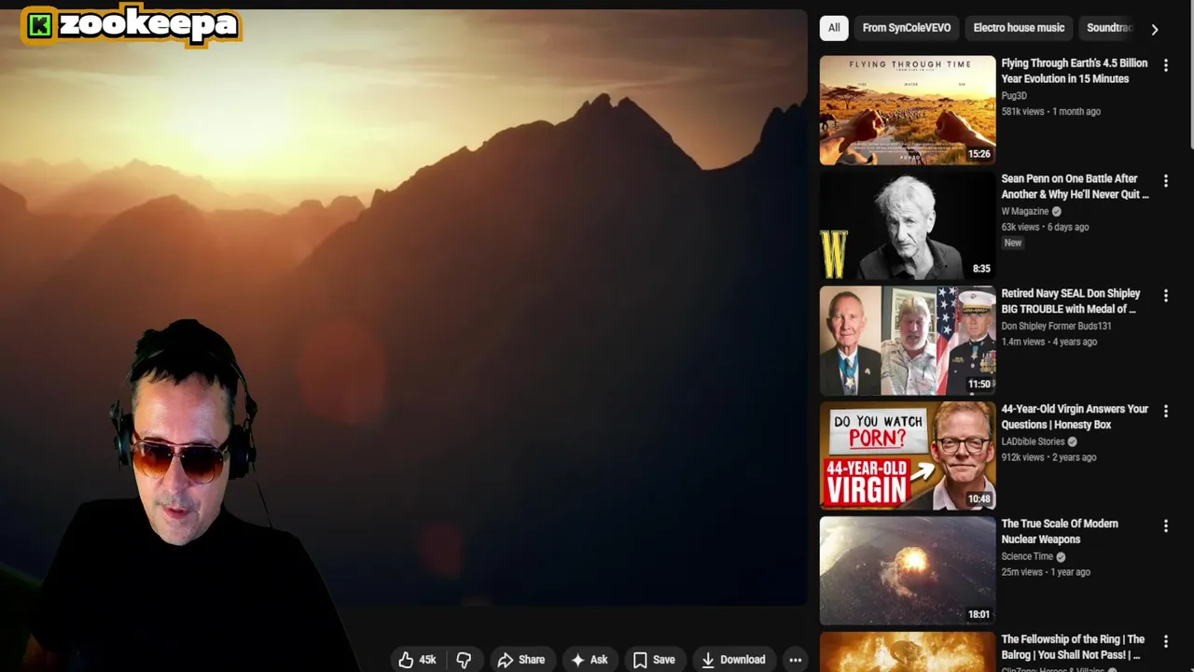Open options menu for Flying Through Earth's video

(x=1165, y=65)
